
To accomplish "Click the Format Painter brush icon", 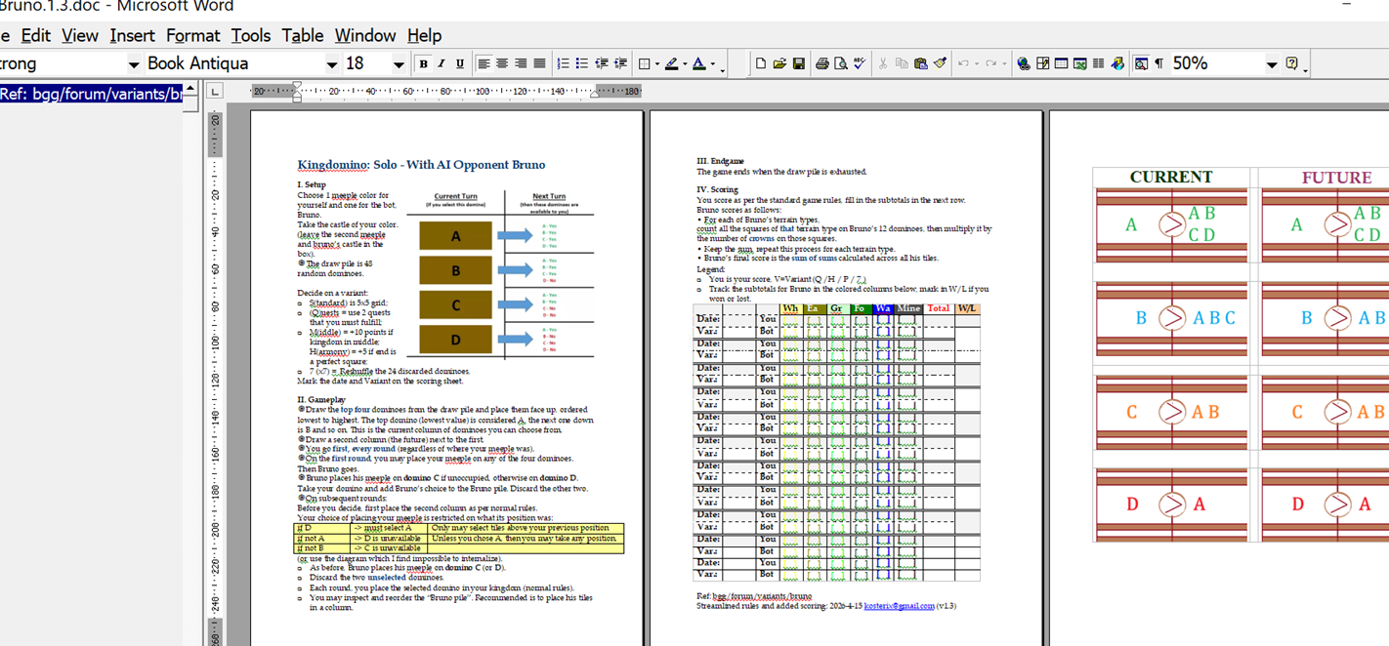I will pos(940,63).
